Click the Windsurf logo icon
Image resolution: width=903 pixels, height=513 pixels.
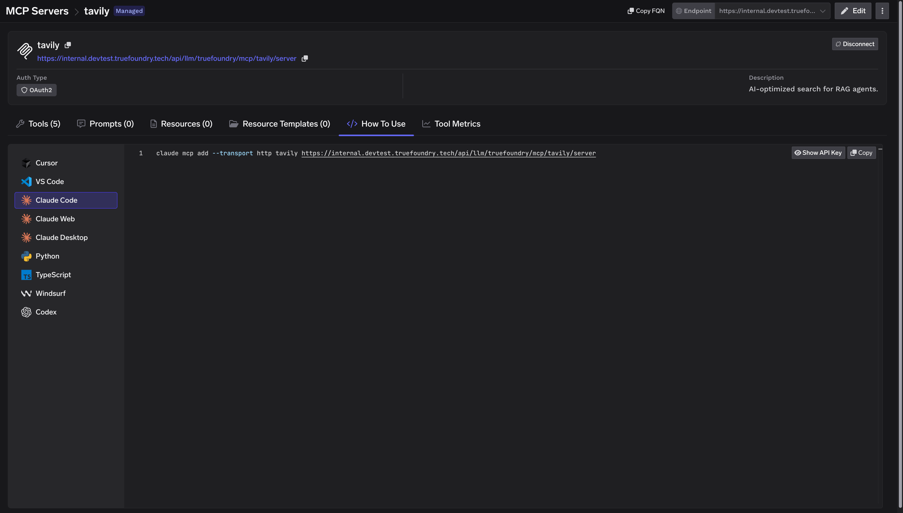[26, 294]
